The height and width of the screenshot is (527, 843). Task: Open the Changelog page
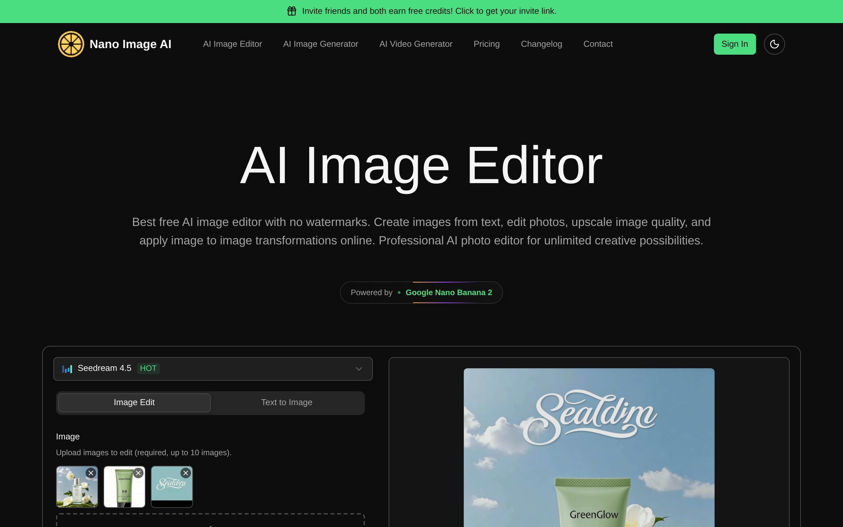click(541, 44)
